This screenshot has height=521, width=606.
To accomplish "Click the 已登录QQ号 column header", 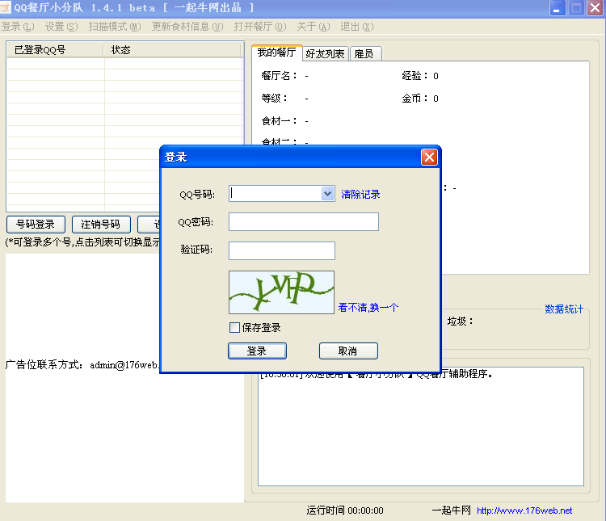I will tap(55, 50).
